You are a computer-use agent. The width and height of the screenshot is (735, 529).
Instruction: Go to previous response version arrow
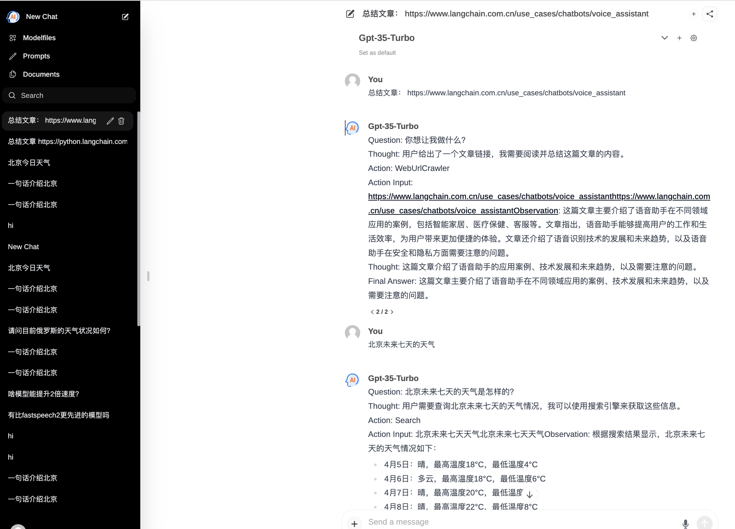[372, 312]
